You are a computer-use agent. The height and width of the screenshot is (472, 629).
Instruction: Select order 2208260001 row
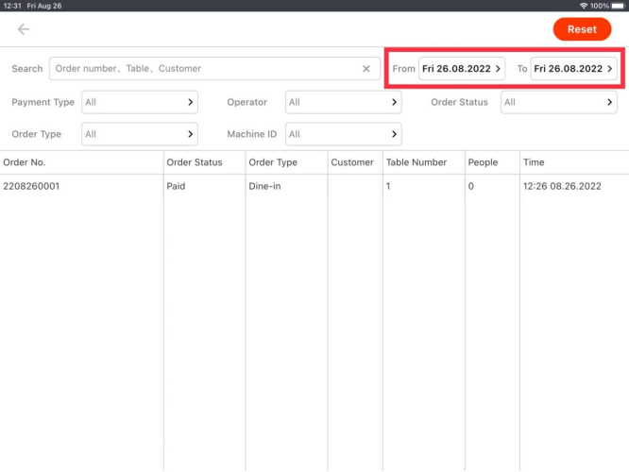pyautogui.click(x=31, y=187)
